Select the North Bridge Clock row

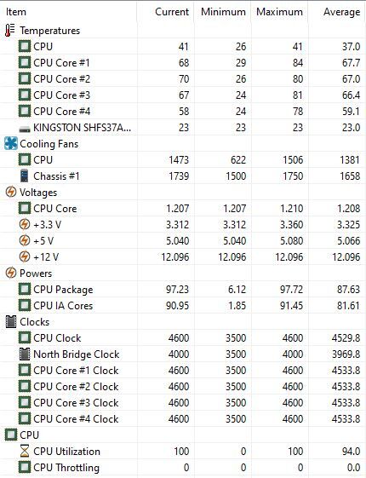pyautogui.click(x=183, y=354)
